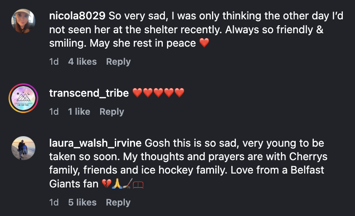
Task: Go to nicola8029's profile via username
Action: [77, 16]
